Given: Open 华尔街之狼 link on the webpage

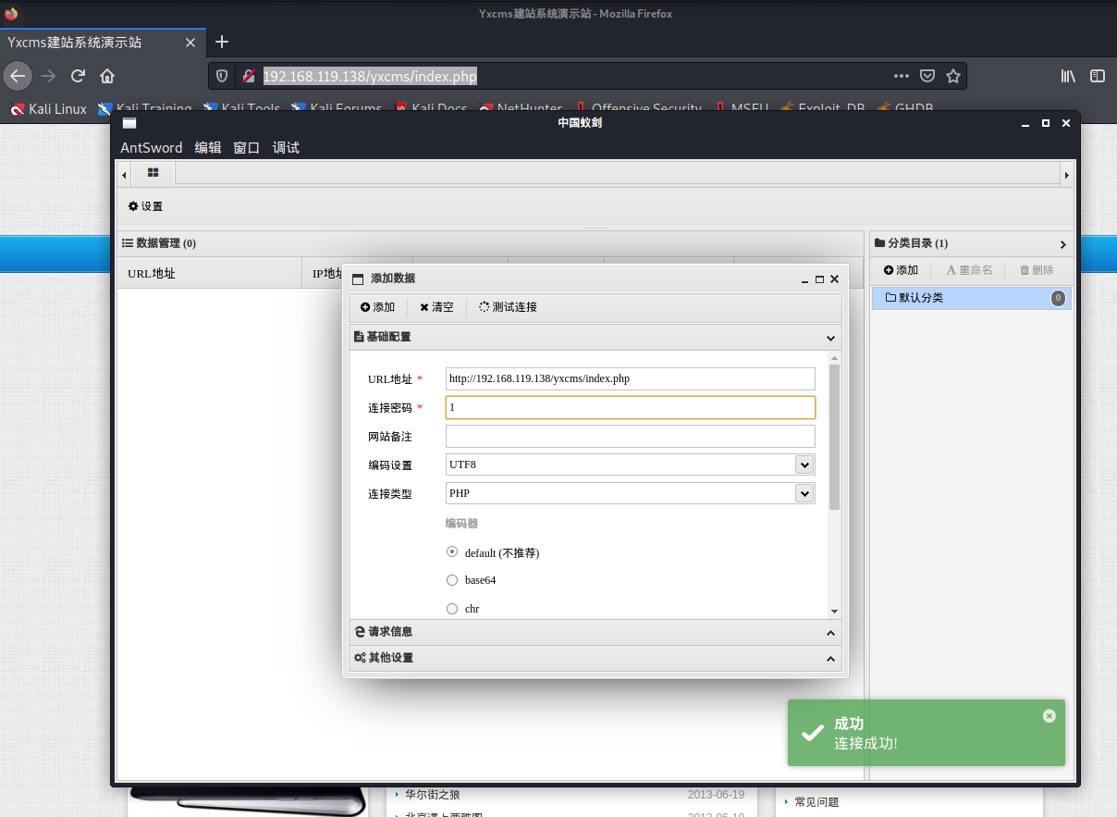Looking at the screenshot, I should click(x=432, y=794).
